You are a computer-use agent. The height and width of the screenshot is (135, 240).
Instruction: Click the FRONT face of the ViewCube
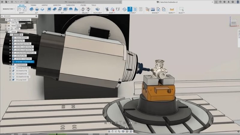click(233, 23)
